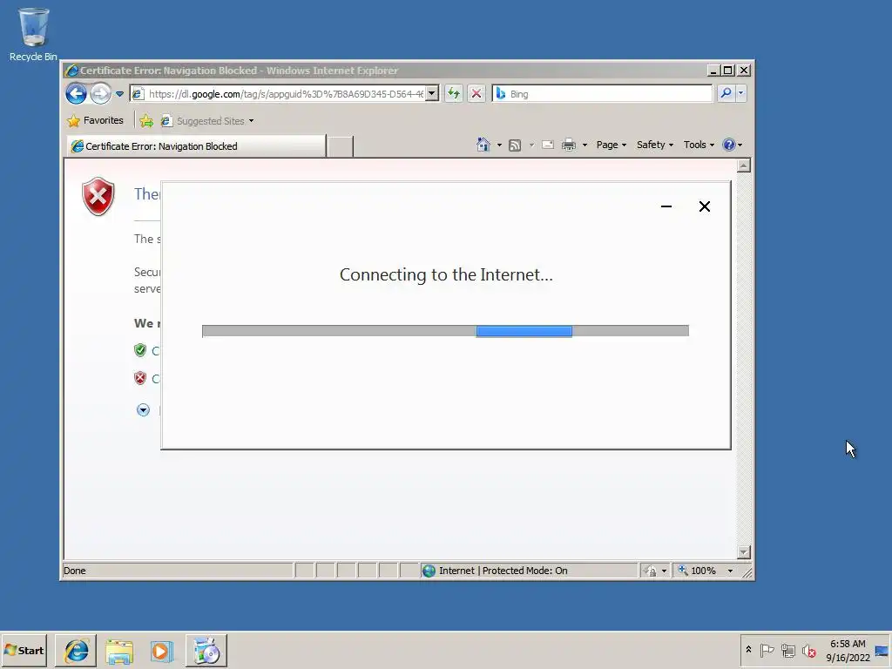892x669 pixels.
Task: Click the status bar privacy lock icon
Action: 650,571
